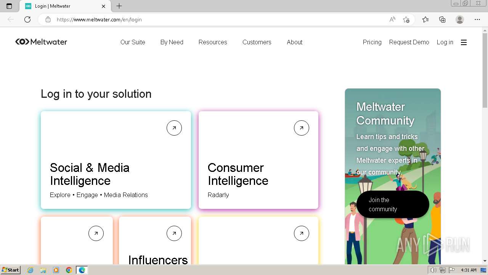This screenshot has height=275, width=488.
Task: Click arrow icon on Influencers card
Action: [x=174, y=233]
